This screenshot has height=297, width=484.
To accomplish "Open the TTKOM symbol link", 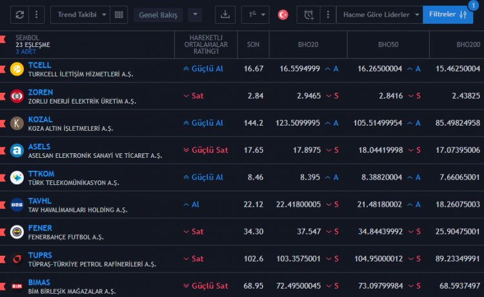I will click(41, 174).
